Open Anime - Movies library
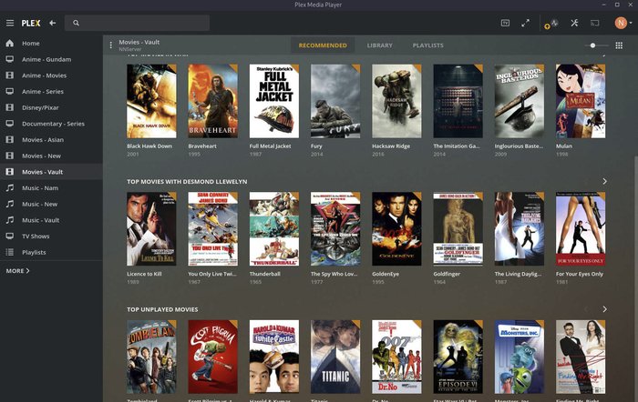 click(x=51, y=75)
